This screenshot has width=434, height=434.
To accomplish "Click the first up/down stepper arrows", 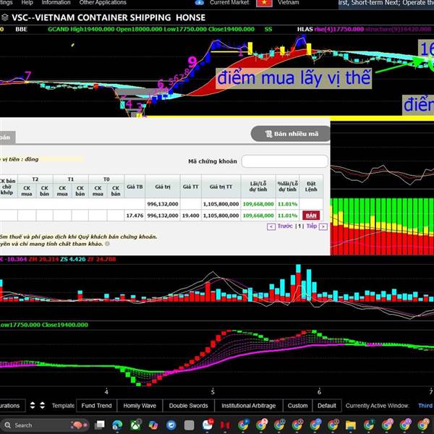I will pos(33,406).
